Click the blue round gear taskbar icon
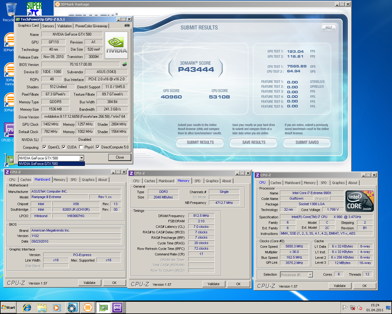 pyautogui.click(x=73, y=308)
